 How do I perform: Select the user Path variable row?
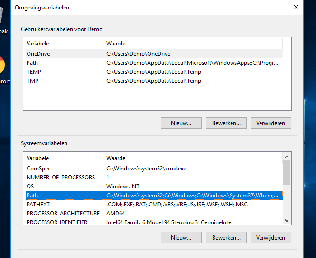pyautogui.click(x=32, y=63)
